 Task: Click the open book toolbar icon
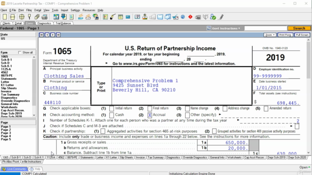tap(137, 17)
